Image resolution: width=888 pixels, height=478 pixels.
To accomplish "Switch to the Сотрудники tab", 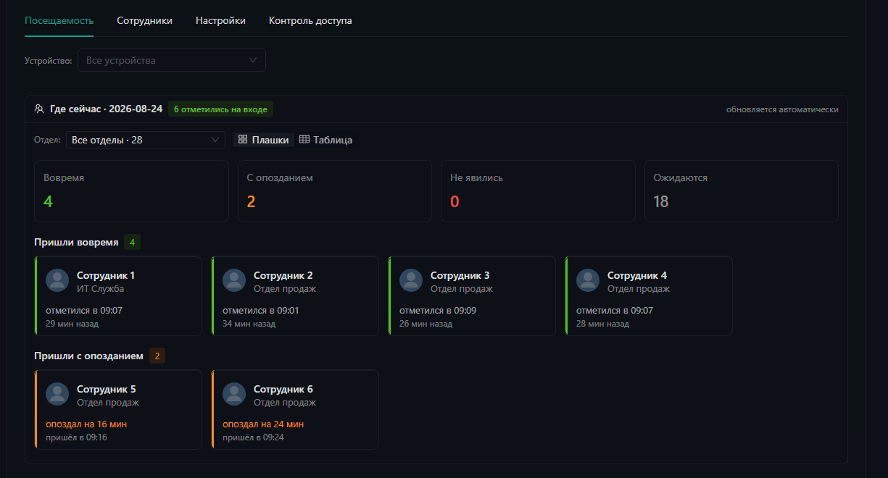I will (145, 20).
